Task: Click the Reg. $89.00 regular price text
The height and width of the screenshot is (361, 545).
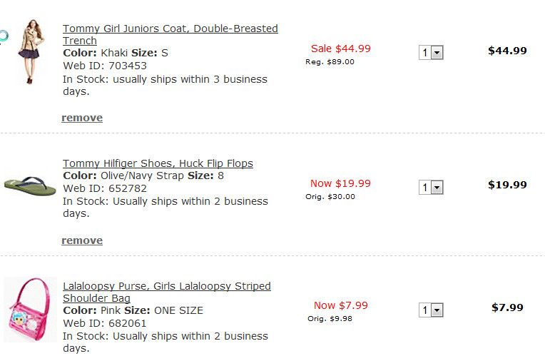Action: [330, 62]
